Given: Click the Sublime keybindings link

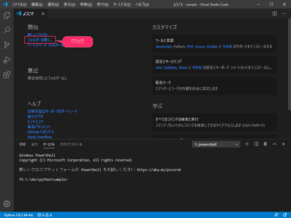Looking at the screenshot, I should [x=170, y=68].
